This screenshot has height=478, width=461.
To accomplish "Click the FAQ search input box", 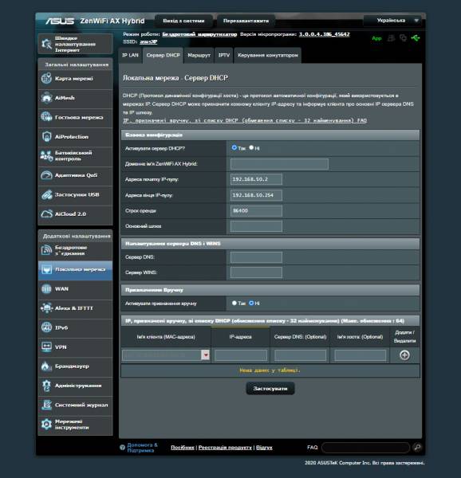I will click(365, 448).
